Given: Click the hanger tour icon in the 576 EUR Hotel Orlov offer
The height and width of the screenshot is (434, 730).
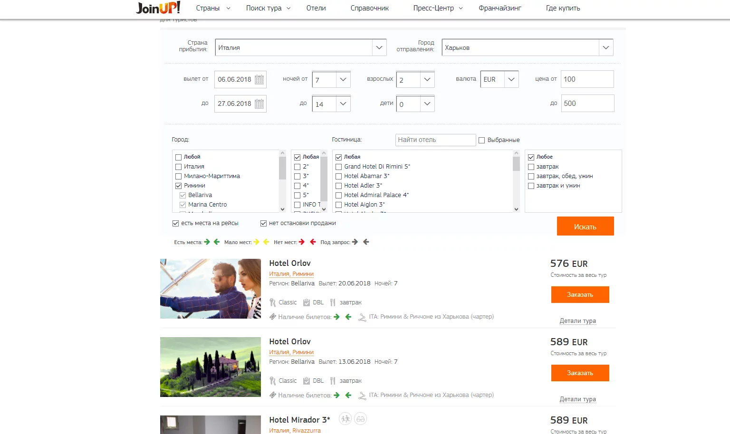Looking at the screenshot, I should click(362, 317).
